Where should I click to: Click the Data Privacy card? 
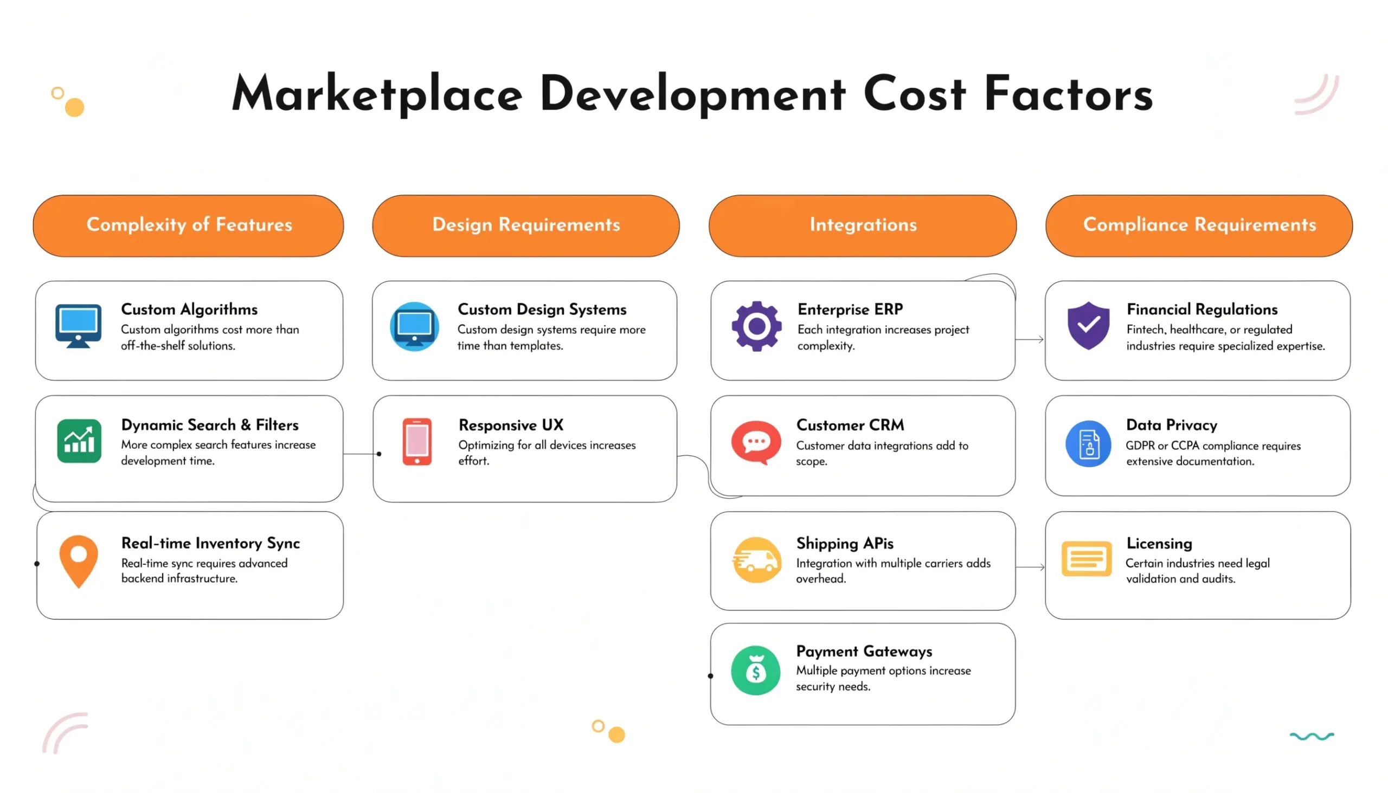(x=1197, y=446)
